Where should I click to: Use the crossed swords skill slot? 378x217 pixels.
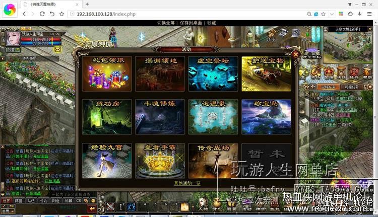[111, 206]
